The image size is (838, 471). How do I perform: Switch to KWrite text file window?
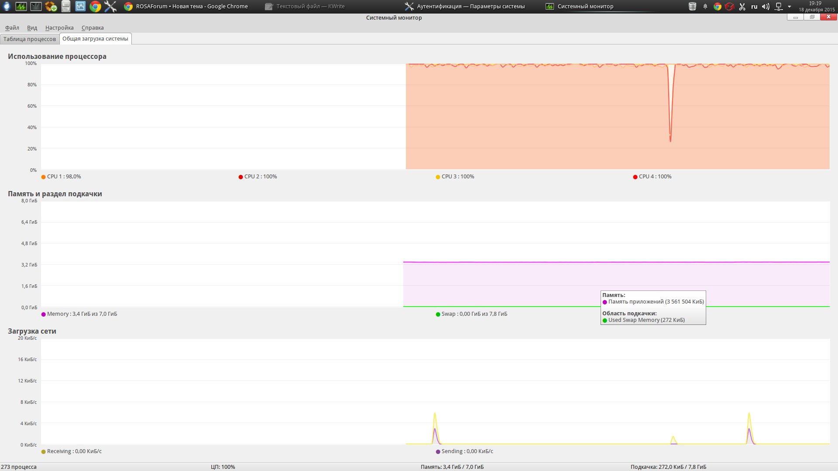[x=306, y=6]
